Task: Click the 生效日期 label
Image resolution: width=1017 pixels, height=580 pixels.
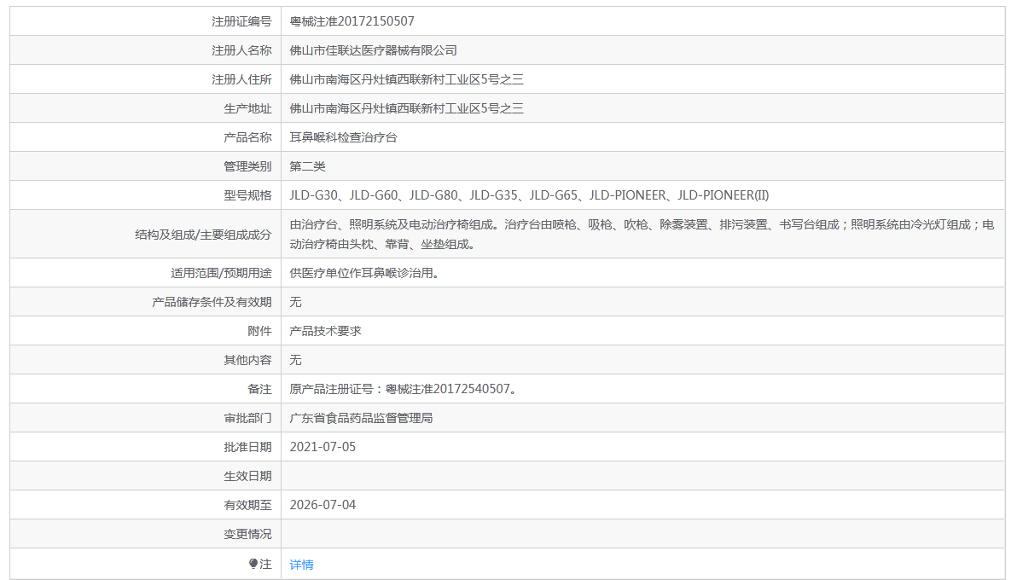Action: [247, 476]
